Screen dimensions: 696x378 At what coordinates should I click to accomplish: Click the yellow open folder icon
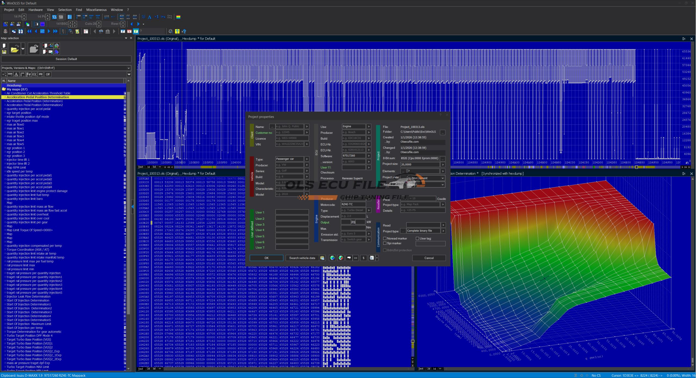(x=14, y=49)
